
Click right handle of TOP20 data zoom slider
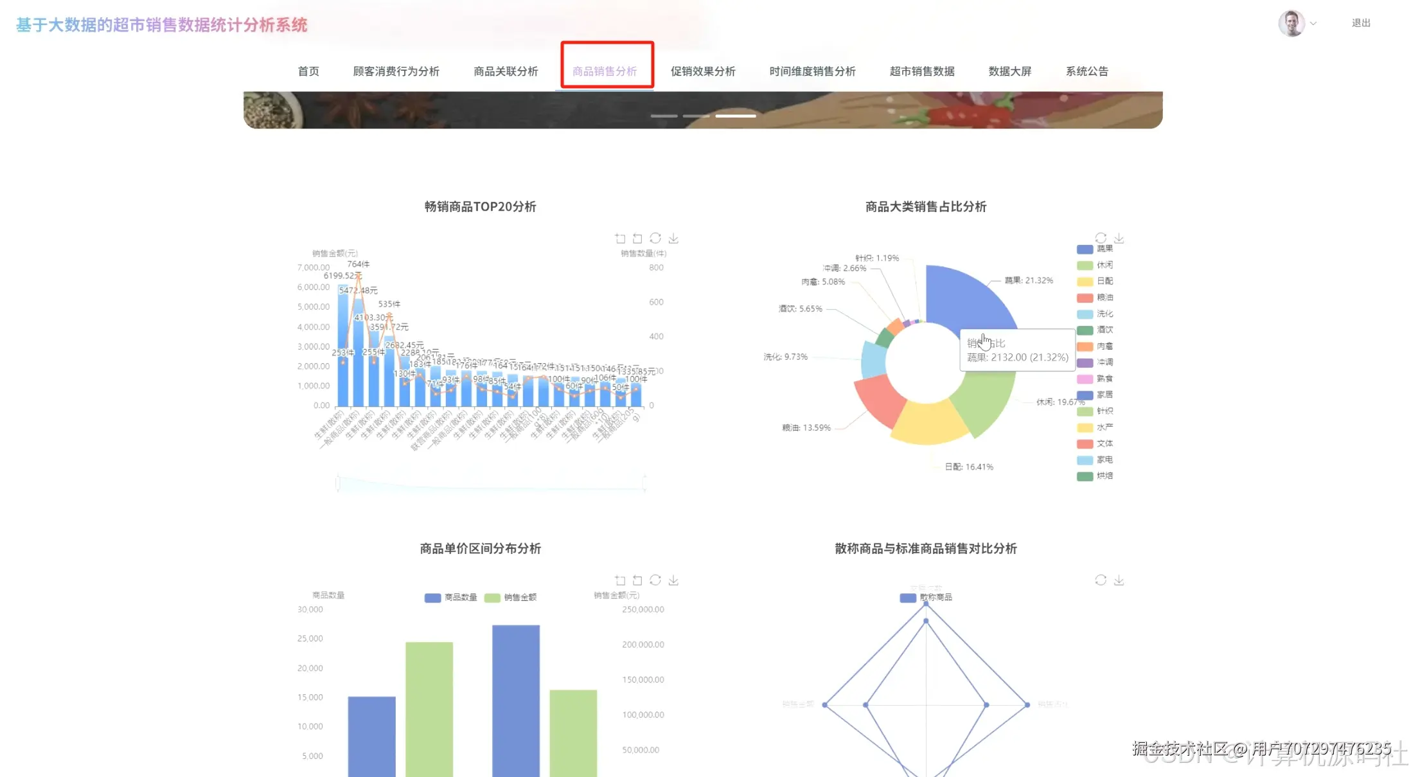click(x=644, y=483)
